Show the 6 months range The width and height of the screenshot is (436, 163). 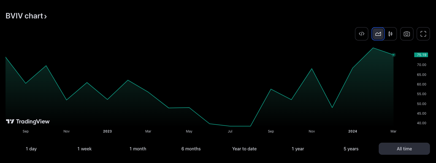click(191, 149)
